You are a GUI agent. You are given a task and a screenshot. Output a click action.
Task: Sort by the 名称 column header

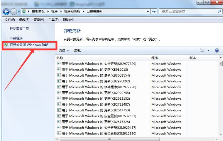coord(102,58)
